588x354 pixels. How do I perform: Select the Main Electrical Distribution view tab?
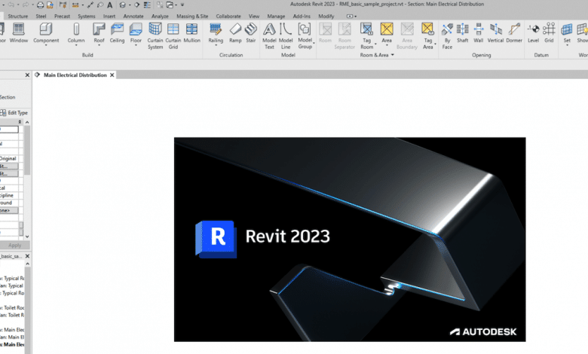75,75
